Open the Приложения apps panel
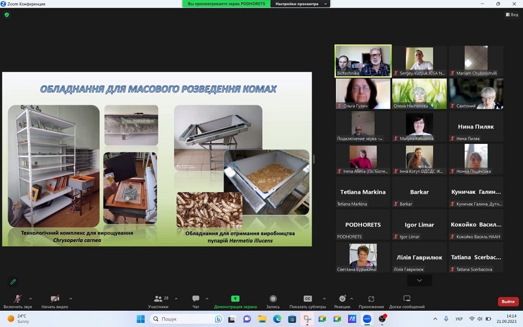This screenshot has width=523, height=327. (x=371, y=300)
